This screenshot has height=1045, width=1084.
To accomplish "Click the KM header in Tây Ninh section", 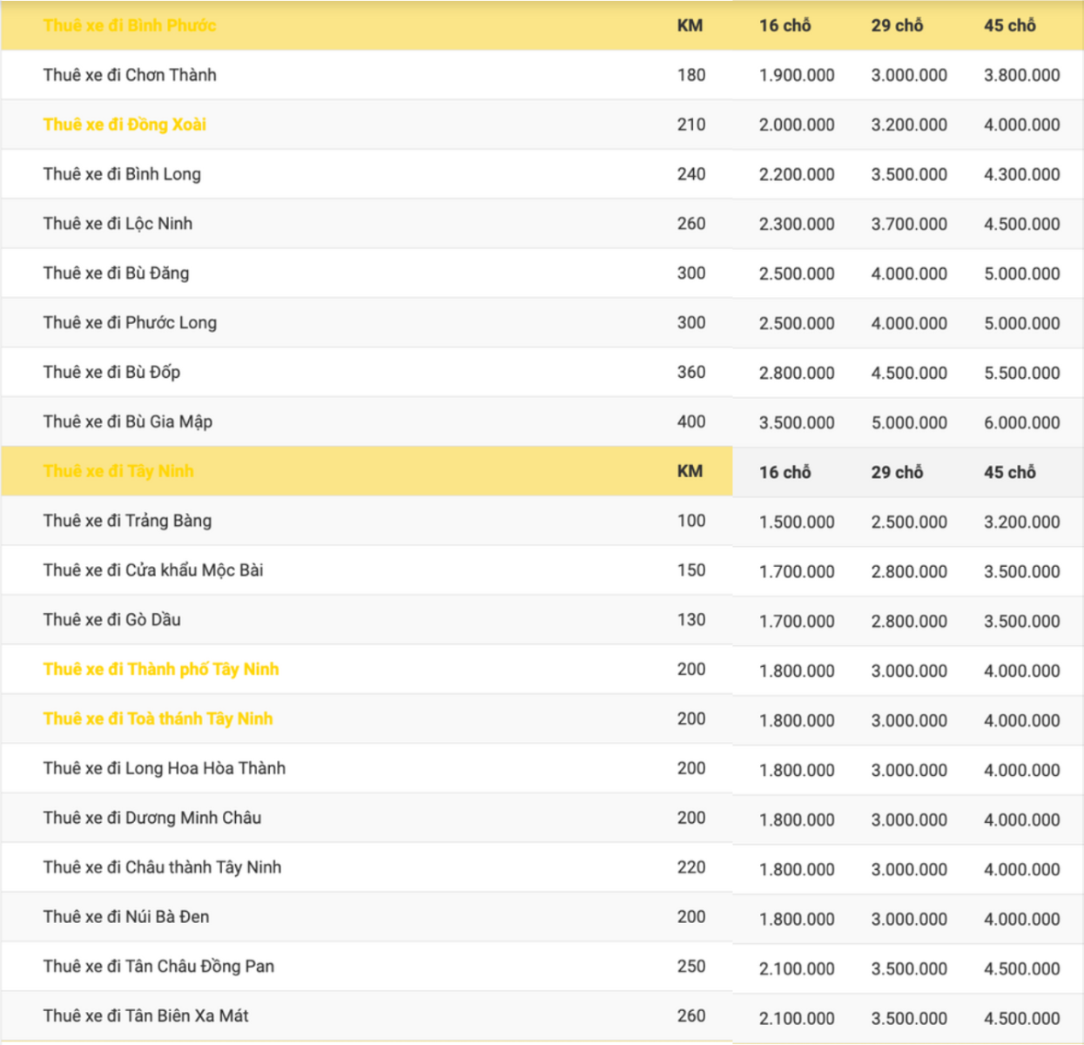I will point(690,471).
